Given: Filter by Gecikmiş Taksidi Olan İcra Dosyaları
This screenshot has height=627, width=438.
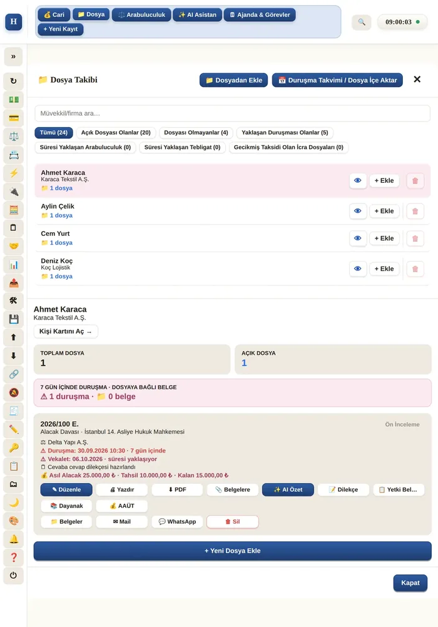Looking at the screenshot, I should point(288,148).
